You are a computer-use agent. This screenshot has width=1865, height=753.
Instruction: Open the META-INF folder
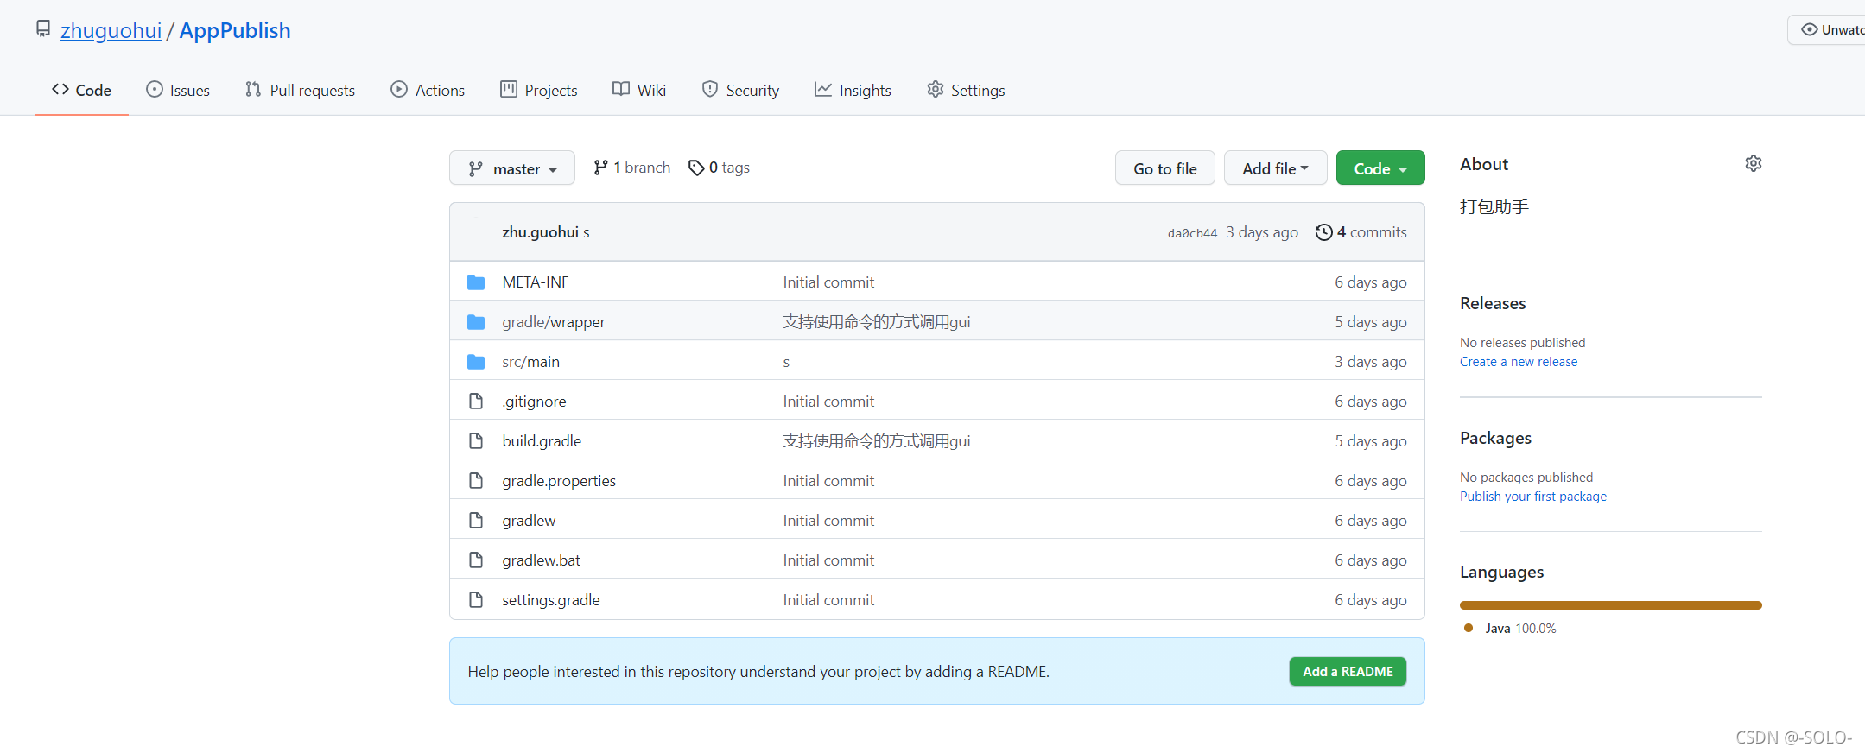click(535, 282)
